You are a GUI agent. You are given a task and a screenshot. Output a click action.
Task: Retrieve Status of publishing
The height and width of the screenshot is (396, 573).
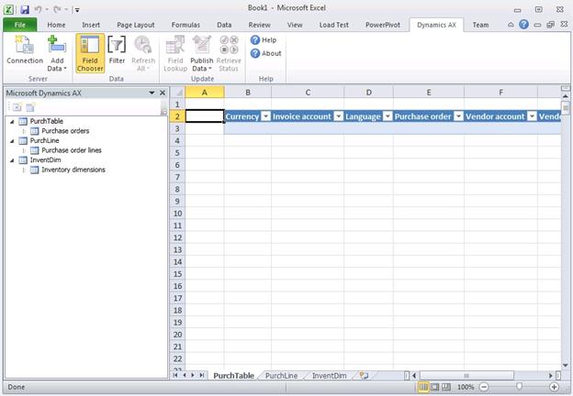(229, 53)
